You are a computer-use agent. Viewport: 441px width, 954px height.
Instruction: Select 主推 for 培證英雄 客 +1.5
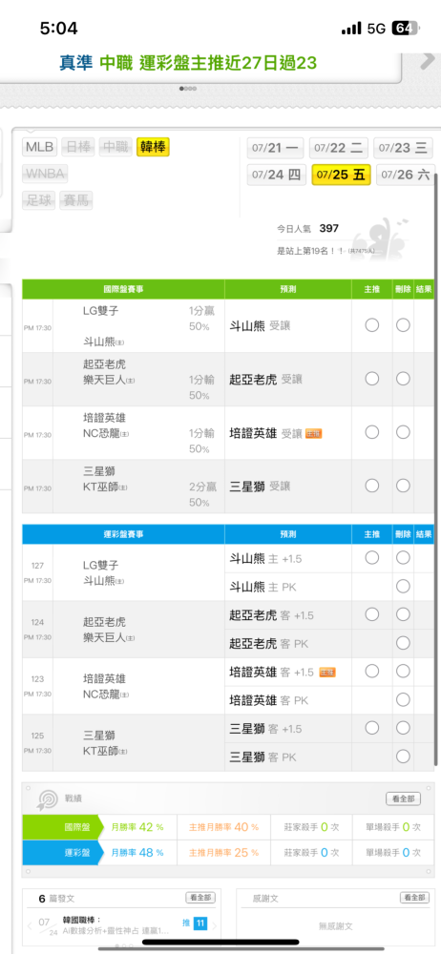coord(372,671)
